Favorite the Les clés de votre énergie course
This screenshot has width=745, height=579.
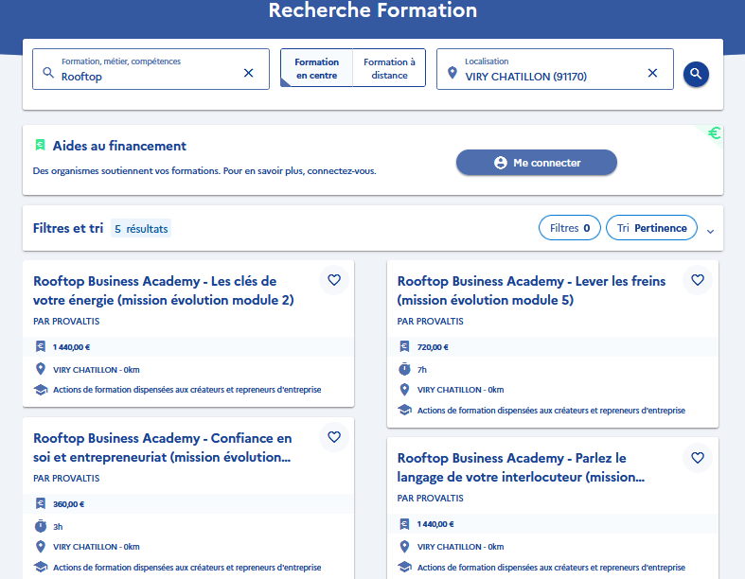(334, 280)
